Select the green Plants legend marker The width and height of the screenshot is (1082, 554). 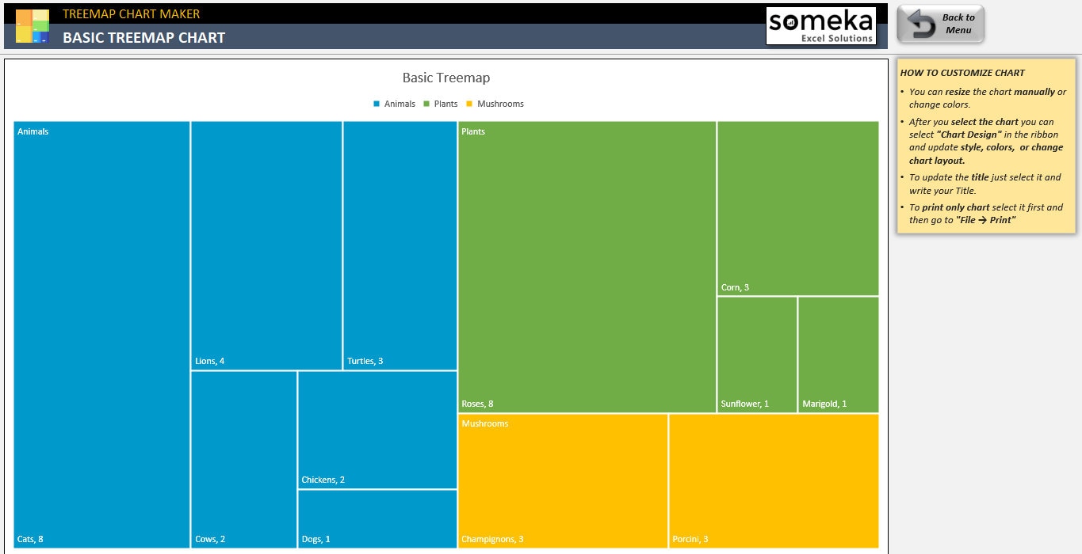[x=428, y=104]
